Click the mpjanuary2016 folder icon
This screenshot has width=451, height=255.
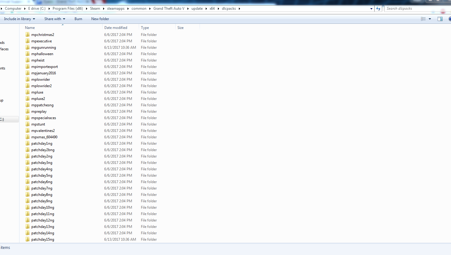(x=28, y=73)
